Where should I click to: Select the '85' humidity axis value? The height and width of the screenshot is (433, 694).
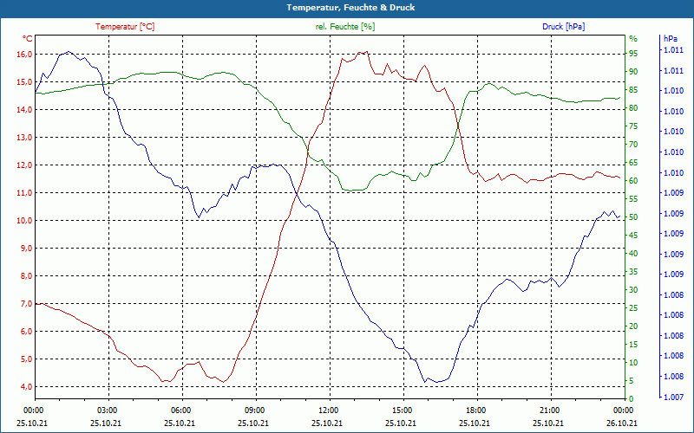tap(633, 90)
